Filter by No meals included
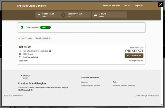Screen dimensions: 165x108 pos(25,38)
